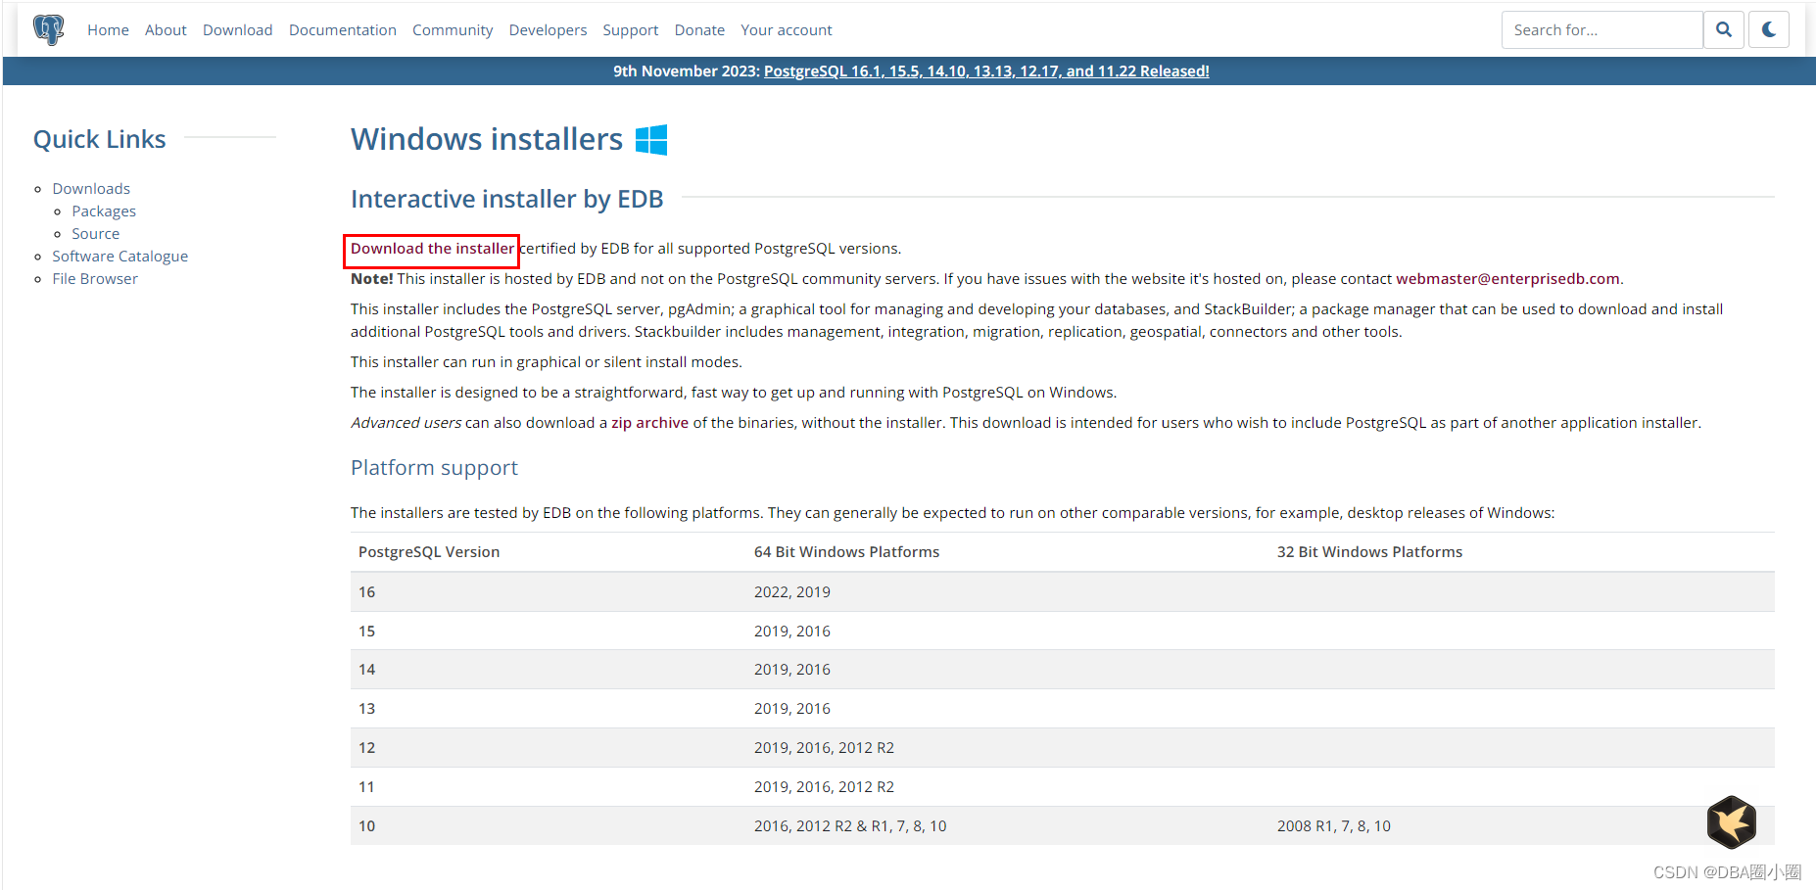Click the Platform support heading

tap(434, 468)
